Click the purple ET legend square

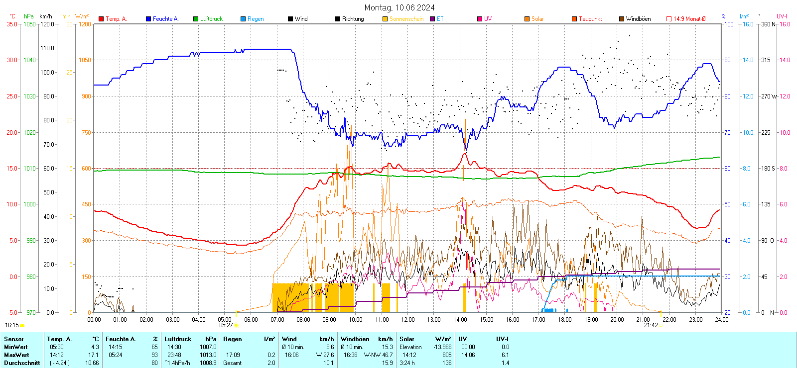432,19
